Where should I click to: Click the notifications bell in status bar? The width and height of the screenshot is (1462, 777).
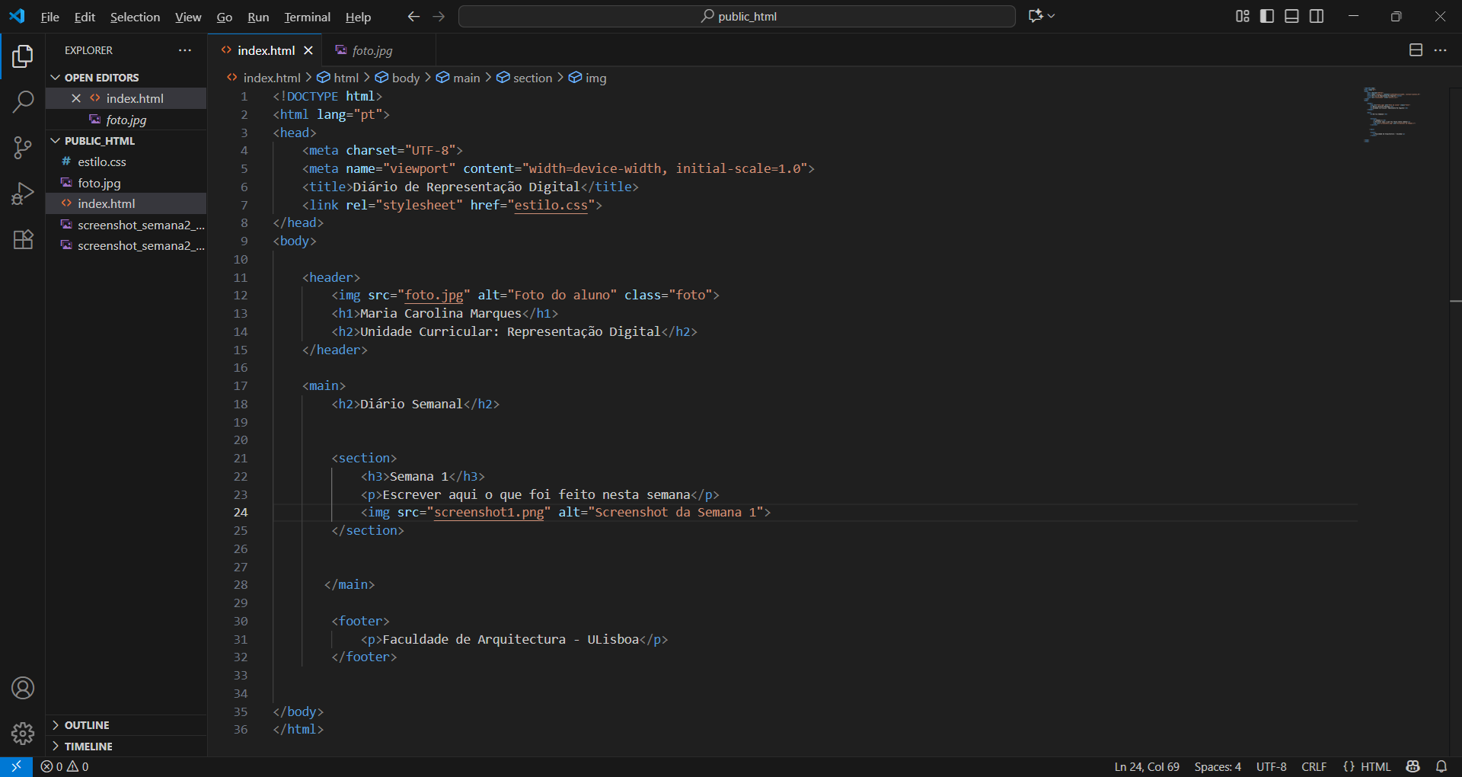[x=1441, y=766]
